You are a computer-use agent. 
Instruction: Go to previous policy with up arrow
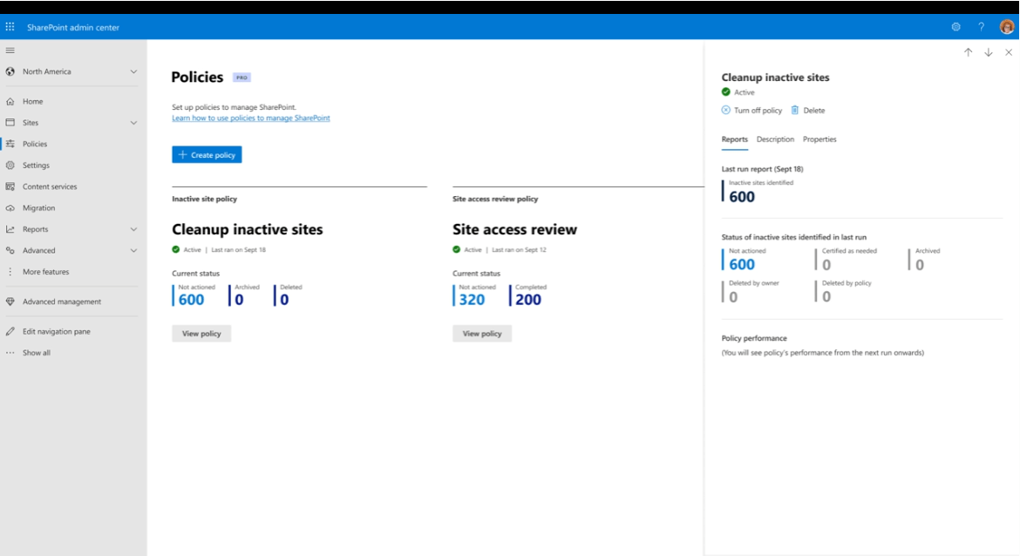[x=968, y=52]
